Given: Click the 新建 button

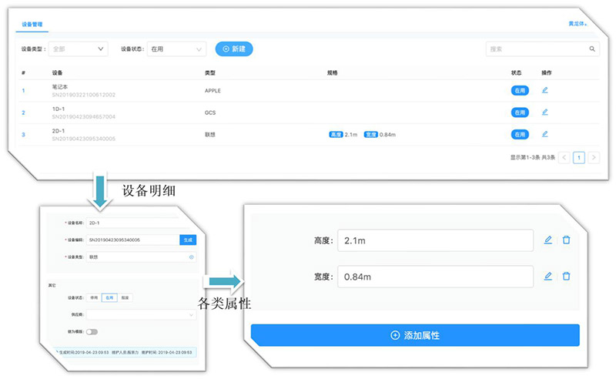Looking at the screenshot, I should pos(234,49).
